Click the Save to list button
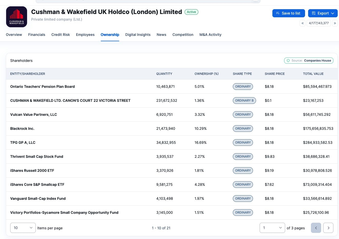The height and width of the screenshot is (239, 339). [288, 13]
